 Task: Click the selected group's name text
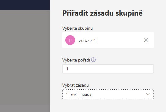[88, 40]
